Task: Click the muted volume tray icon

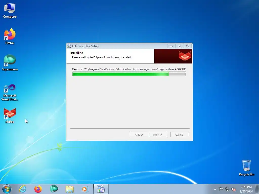Action: click(233, 189)
